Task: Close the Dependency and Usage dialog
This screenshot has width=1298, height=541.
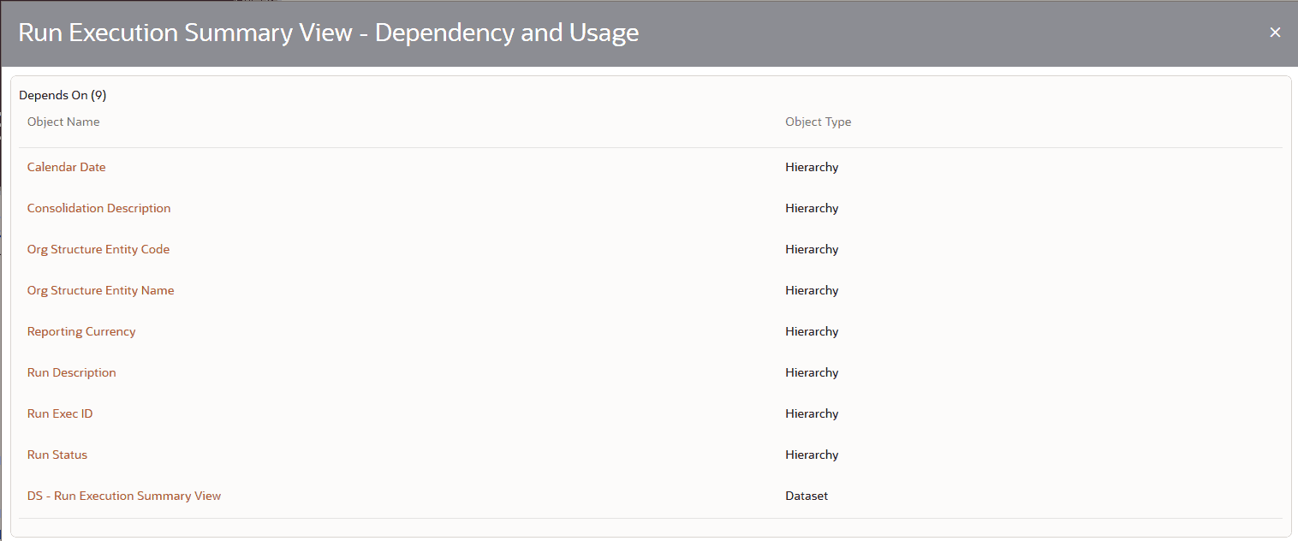Action: point(1275,32)
